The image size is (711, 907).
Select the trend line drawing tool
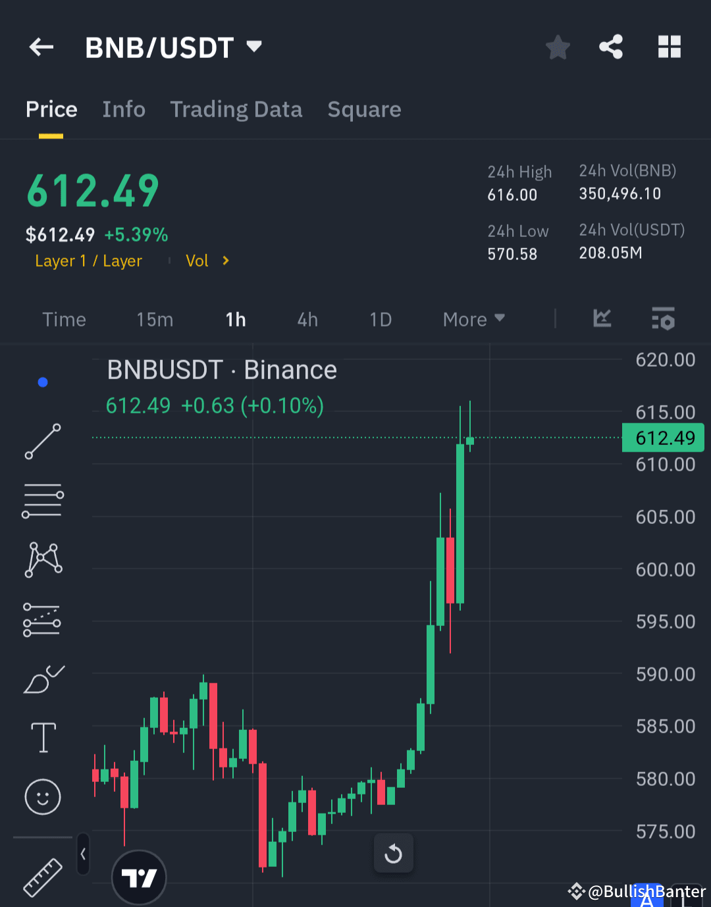click(x=42, y=441)
